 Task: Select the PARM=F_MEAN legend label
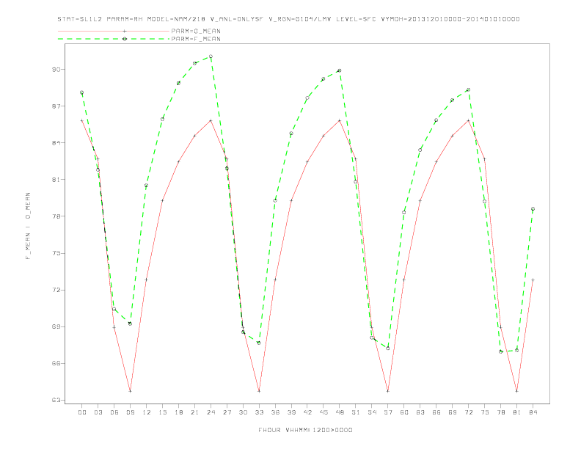tap(196, 39)
